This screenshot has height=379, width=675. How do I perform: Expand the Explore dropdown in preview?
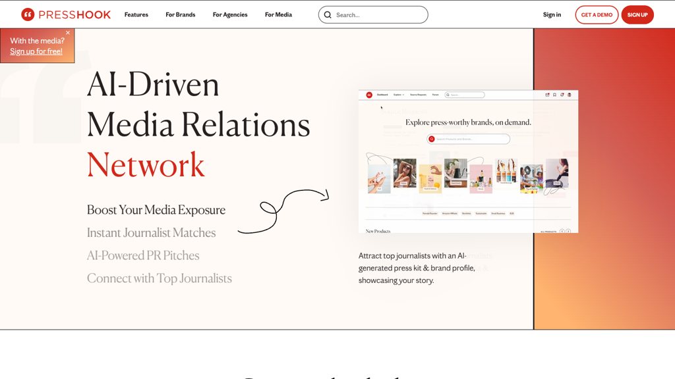click(x=399, y=95)
